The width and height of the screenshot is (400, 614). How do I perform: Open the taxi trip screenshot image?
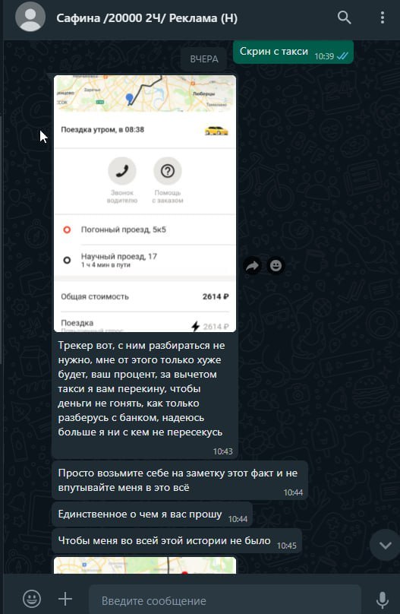point(145,204)
